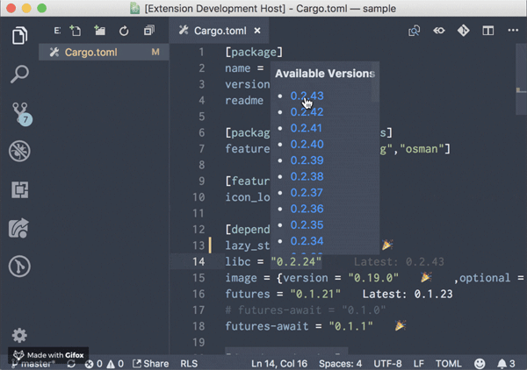Open Source Control view with 7 changes
The width and height of the screenshot is (527, 370).
[x=19, y=113]
